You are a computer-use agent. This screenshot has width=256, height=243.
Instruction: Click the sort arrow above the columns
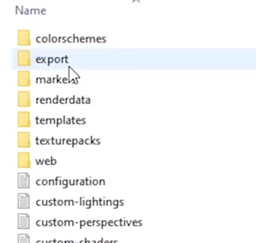136,1
